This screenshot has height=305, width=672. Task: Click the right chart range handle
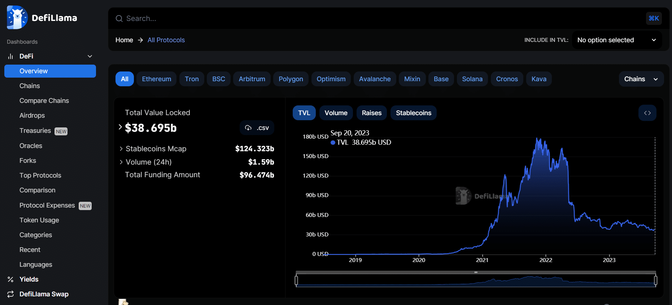coord(655,280)
